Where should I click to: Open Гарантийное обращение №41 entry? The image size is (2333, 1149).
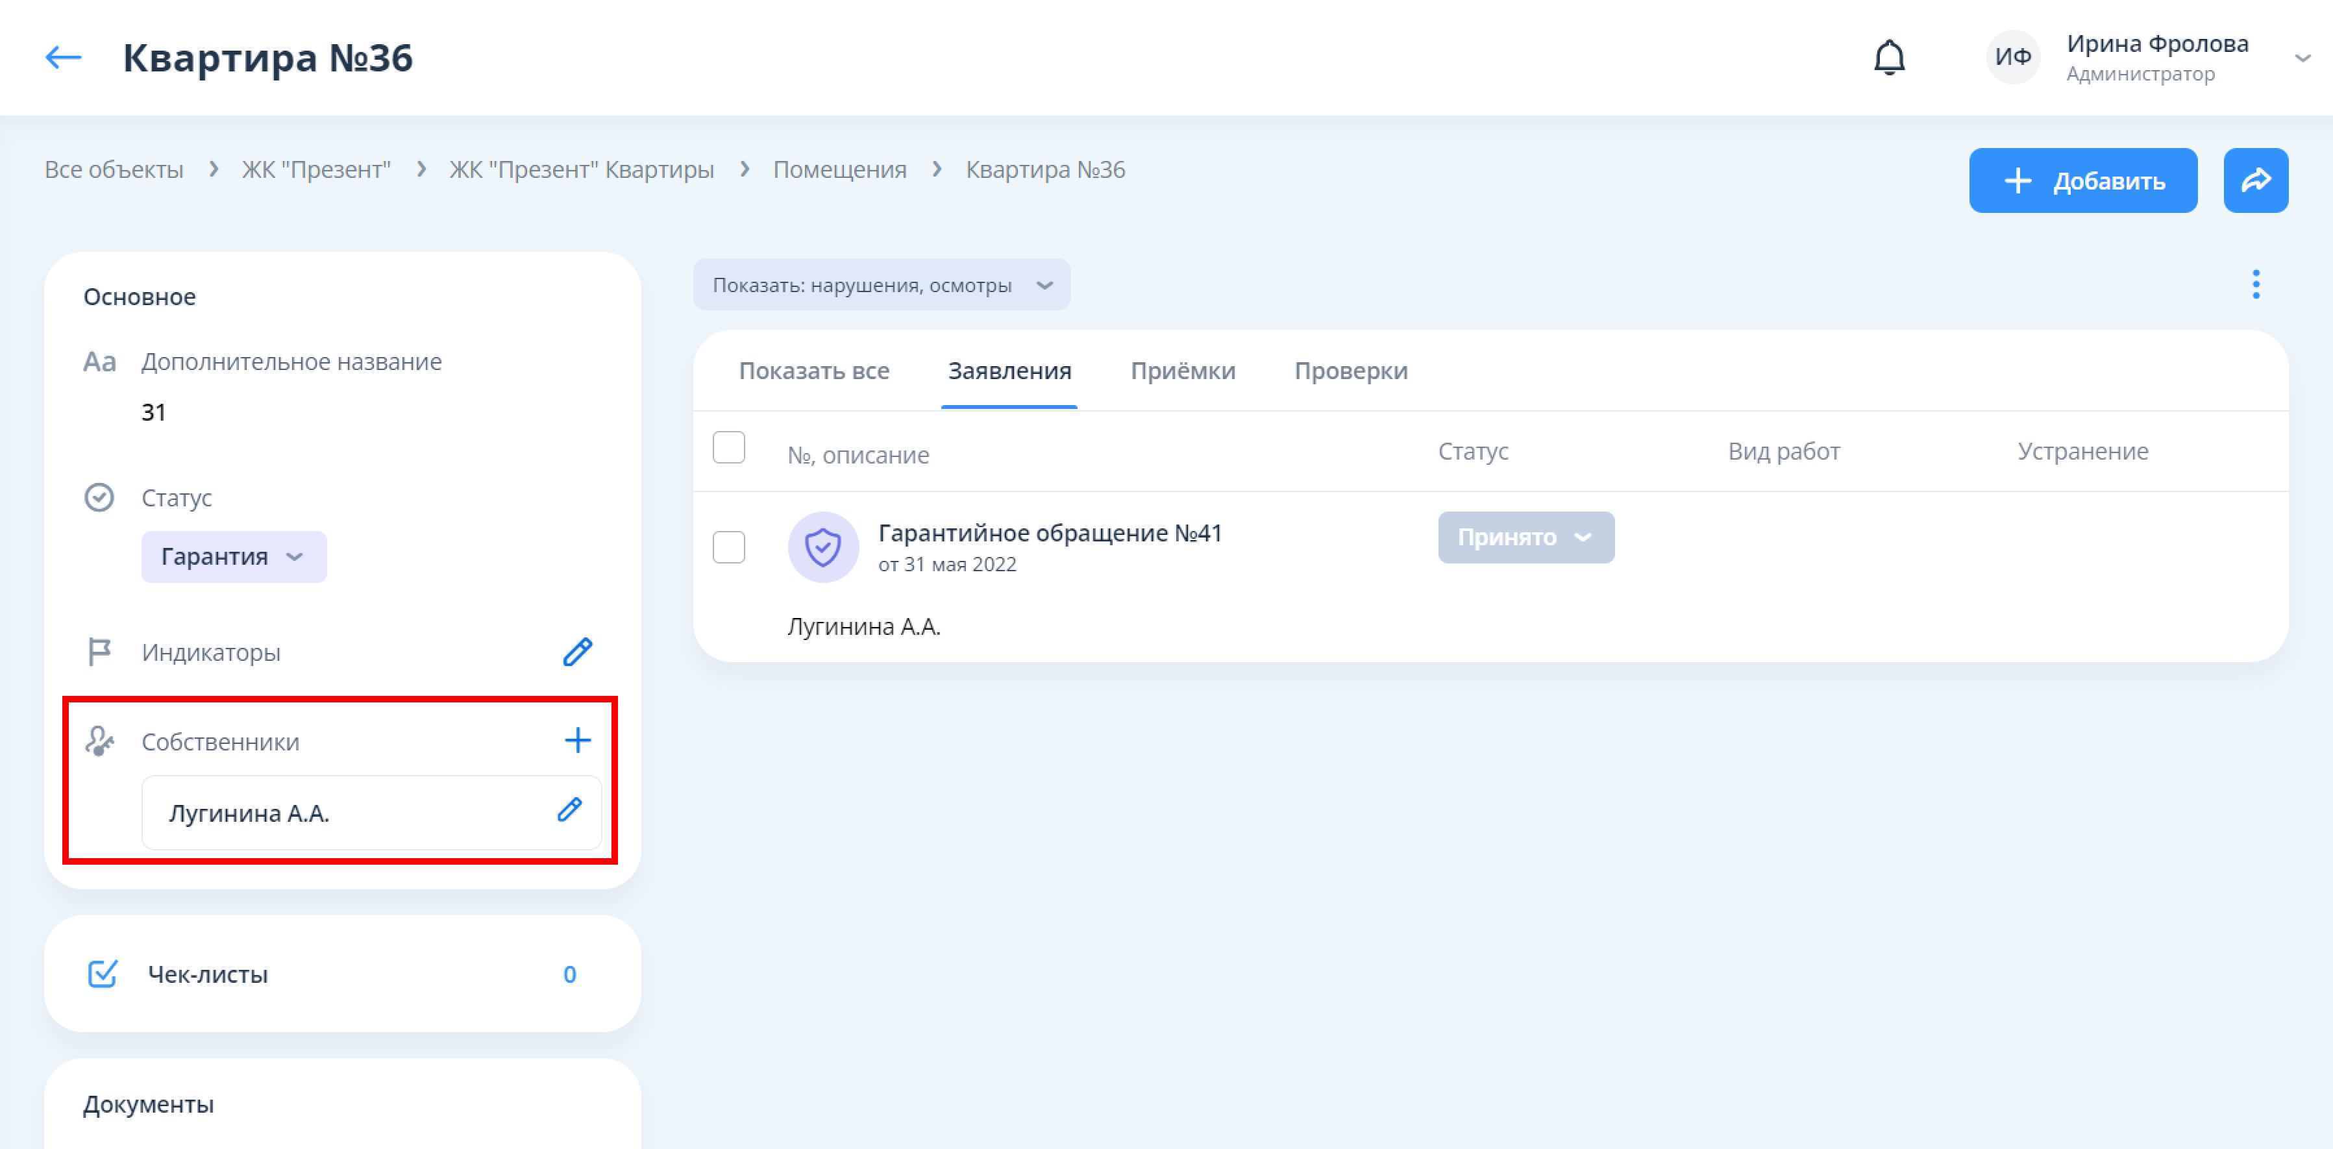1049,534
